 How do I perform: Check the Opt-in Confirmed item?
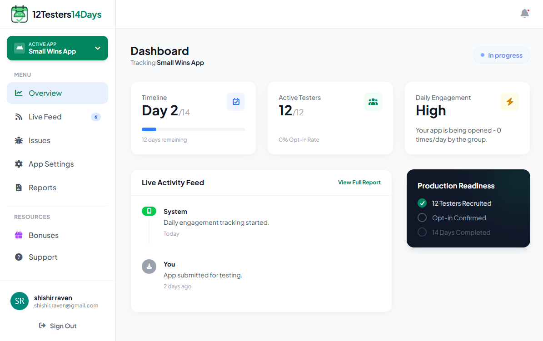point(423,218)
